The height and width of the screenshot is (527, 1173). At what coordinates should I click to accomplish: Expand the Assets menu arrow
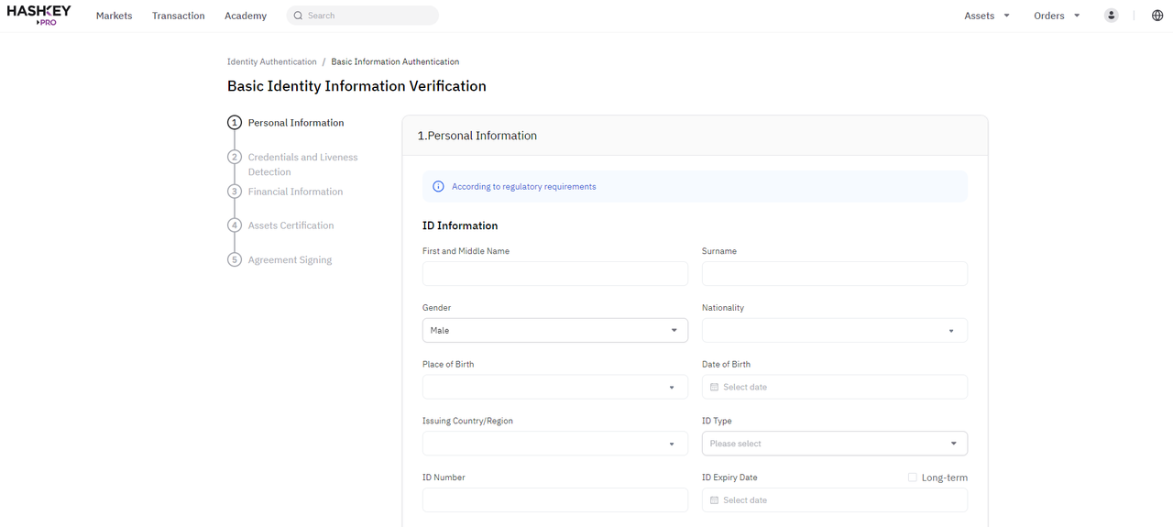[1007, 16]
